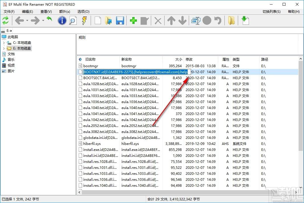Select the bootmgr file row

187,66
